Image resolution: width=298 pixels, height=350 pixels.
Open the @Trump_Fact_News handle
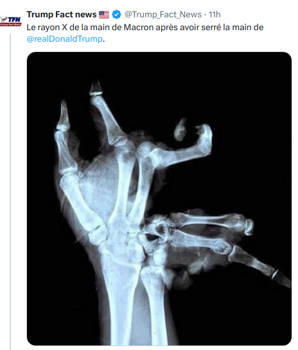[163, 15]
